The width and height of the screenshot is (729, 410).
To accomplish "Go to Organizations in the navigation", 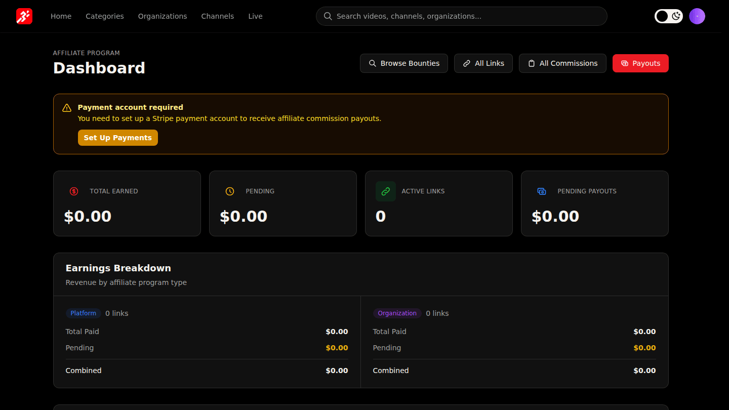I will [163, 16].
